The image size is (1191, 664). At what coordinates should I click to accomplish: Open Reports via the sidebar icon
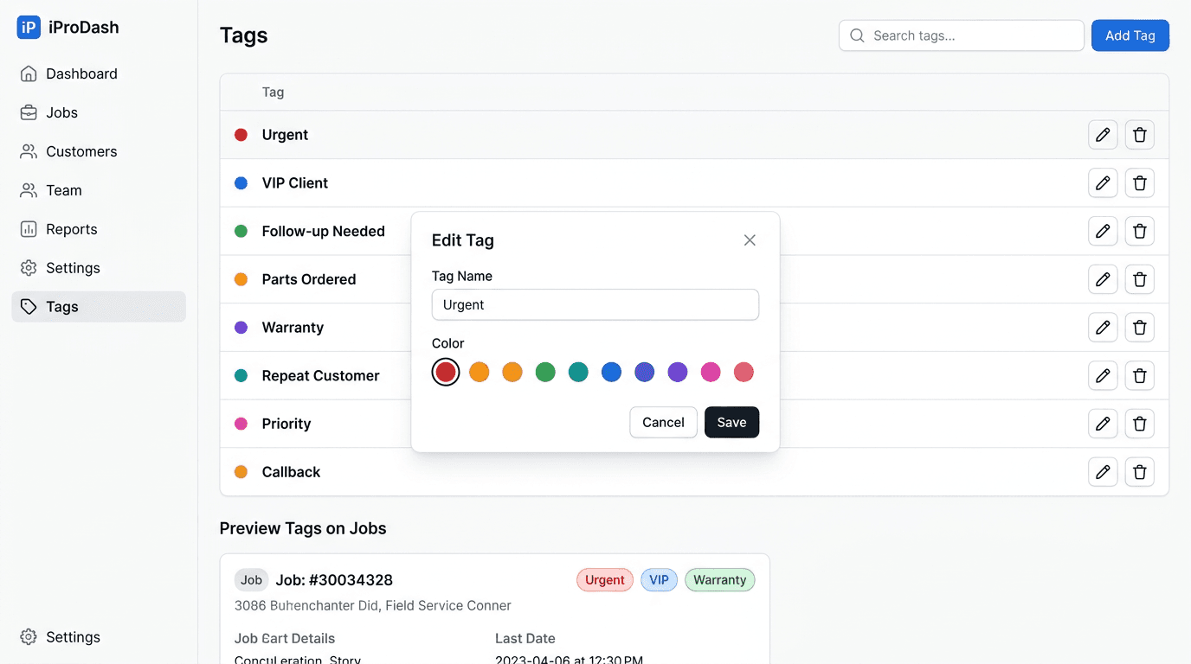29,229
